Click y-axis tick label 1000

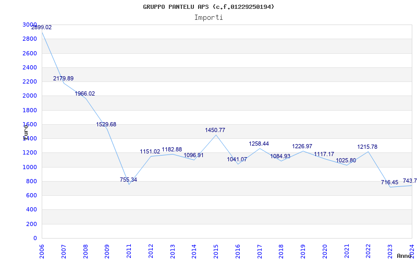30,167
